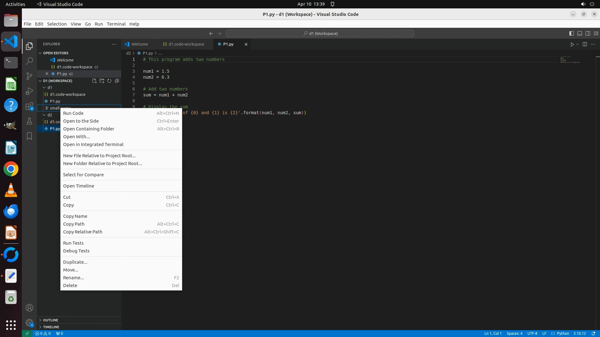The image size is (600, 337).
Task: Click New File icon in explorer header
Action: pyautogui.click(x=94, y=81)
